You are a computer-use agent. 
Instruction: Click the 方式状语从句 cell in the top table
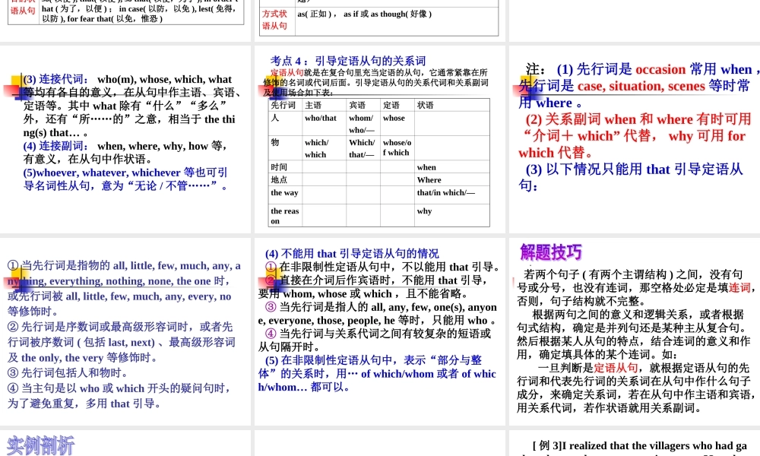[274, 20]
